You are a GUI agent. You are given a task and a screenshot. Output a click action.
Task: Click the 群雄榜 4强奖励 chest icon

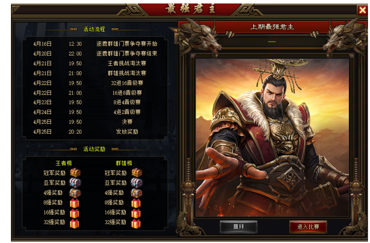coord(137,193)
